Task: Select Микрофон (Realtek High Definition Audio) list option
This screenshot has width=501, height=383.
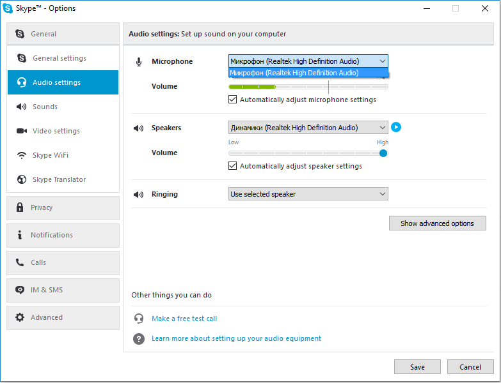Action: tap(308, 73)
